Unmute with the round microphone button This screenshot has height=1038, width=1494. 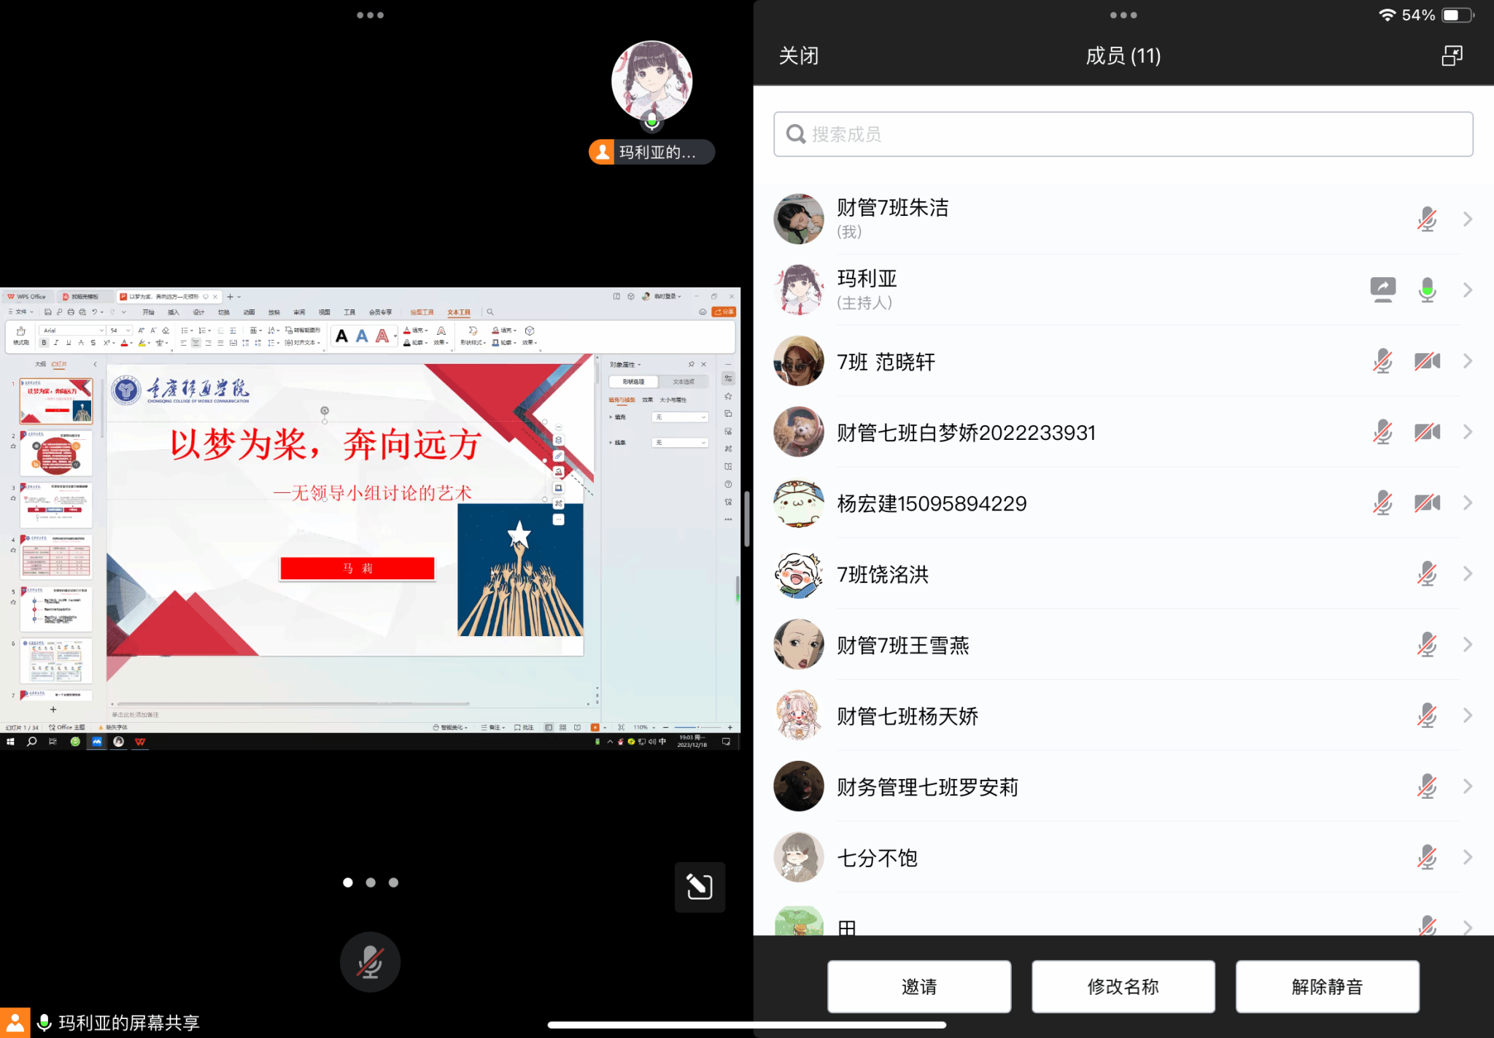[x=370, y=961]
